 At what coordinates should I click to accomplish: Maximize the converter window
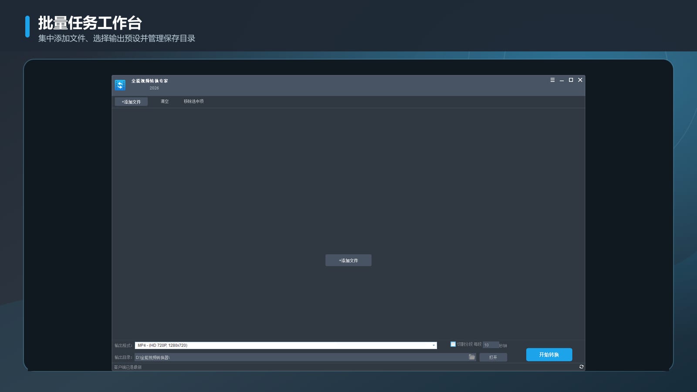click(x=571, y=80)
